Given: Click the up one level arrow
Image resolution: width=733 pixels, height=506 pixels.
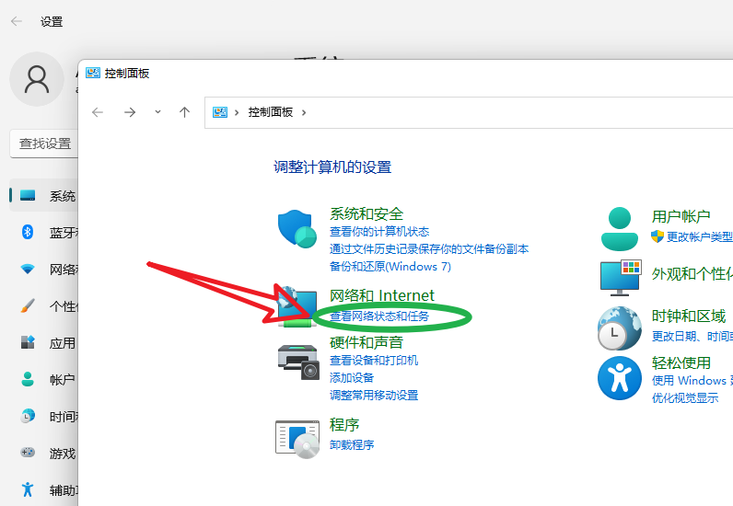Looking at the screenshot, I should pyautogui.click(x=185, y=112).
